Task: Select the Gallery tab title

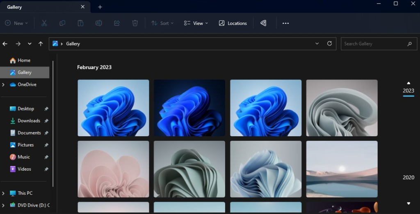Action: pos(14,7)
